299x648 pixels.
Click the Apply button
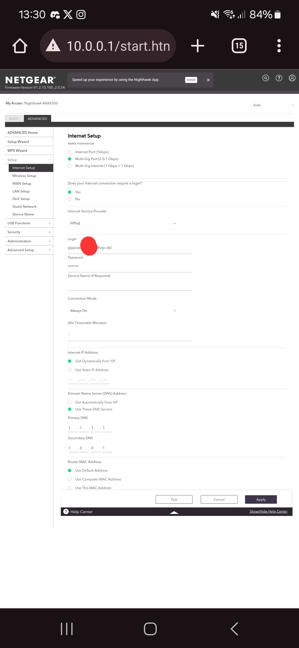coord(261,499)
